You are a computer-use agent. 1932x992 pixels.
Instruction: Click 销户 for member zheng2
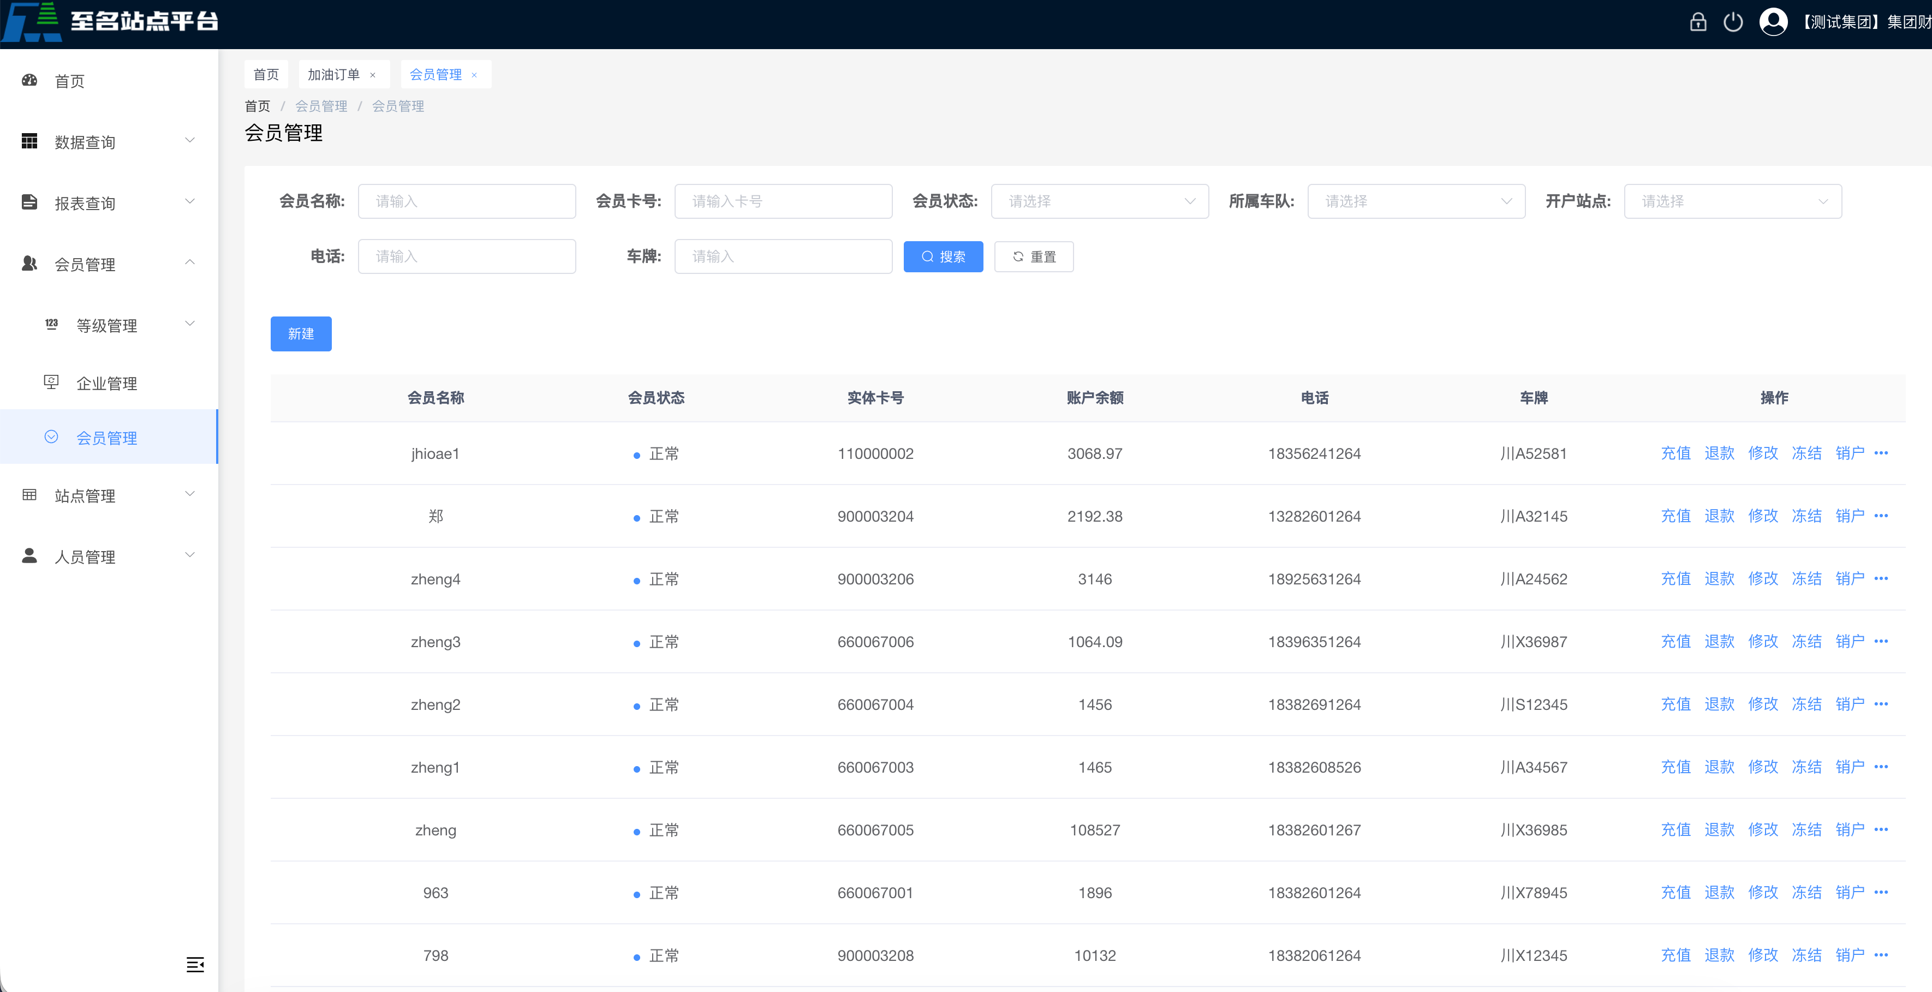point(1850,704)
